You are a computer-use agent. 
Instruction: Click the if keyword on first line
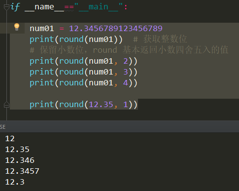coord(15,7)
